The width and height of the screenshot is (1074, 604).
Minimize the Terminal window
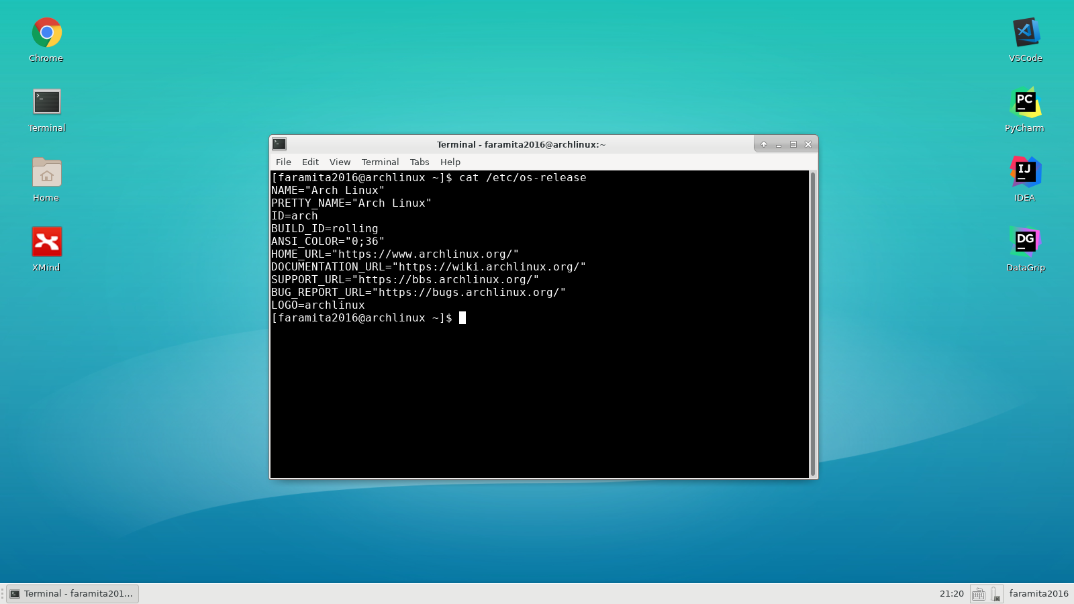point(779,144)
